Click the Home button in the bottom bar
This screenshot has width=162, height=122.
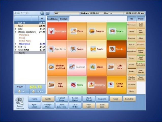coord(34,99)
